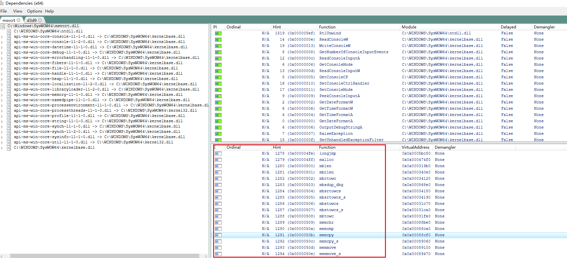Click the module icon beside ntdll.dll
This screenshot has width=567, height=258.
tap(9, 31)
